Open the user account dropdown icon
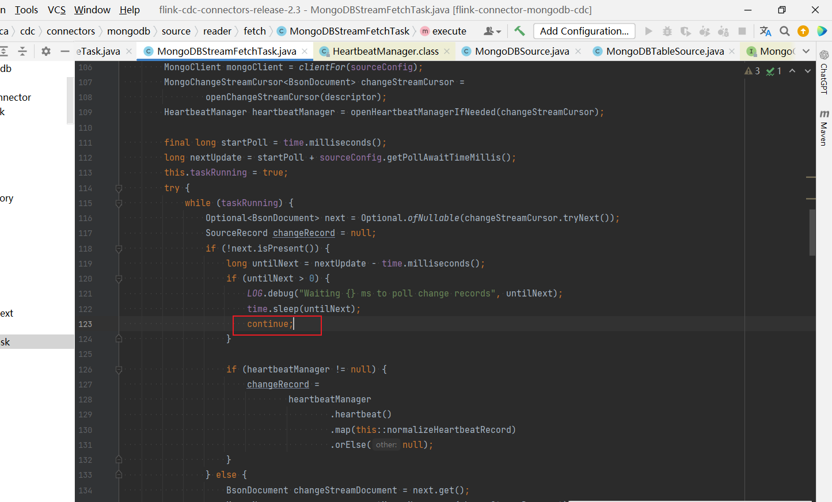Image resolution: width=832 pixels, height=502 pixels. [x=492, y=31]
